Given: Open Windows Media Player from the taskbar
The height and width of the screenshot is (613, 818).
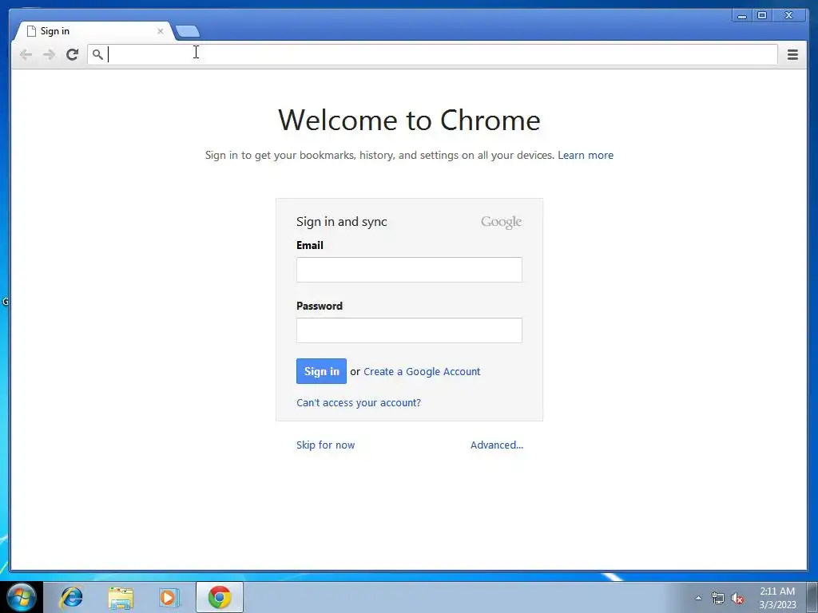Looking at the screenshot, I should [169, 597].
